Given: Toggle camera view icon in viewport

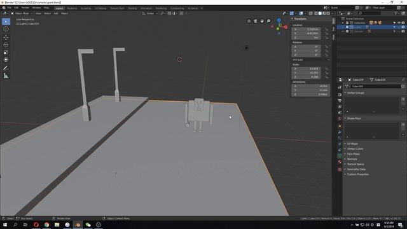Looking at the screenshot, I should click(256, 21).
